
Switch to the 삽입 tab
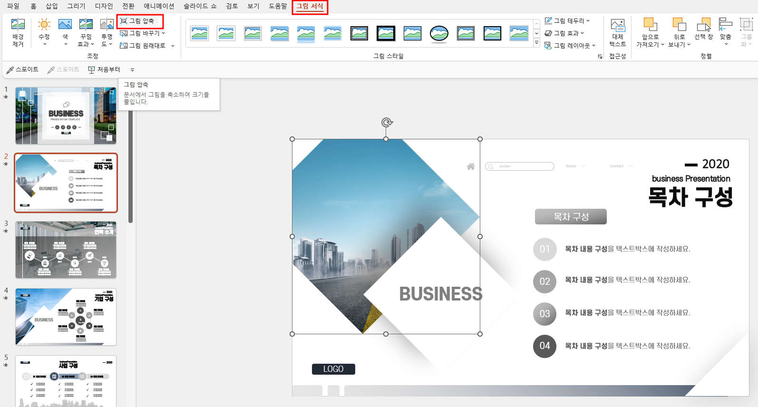click(x=52, y=6)
